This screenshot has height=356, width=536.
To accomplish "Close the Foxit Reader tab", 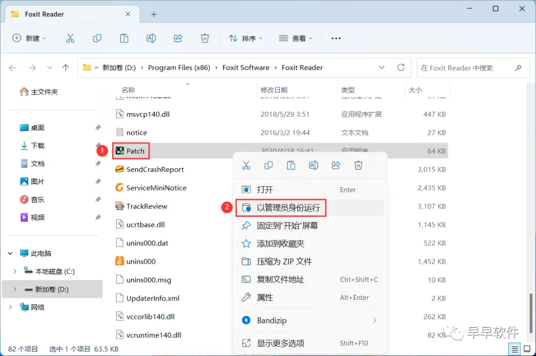I will (x=128, y=14).
